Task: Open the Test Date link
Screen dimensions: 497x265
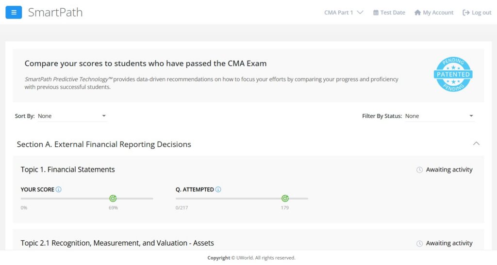Action: click(x=389, y=13)
